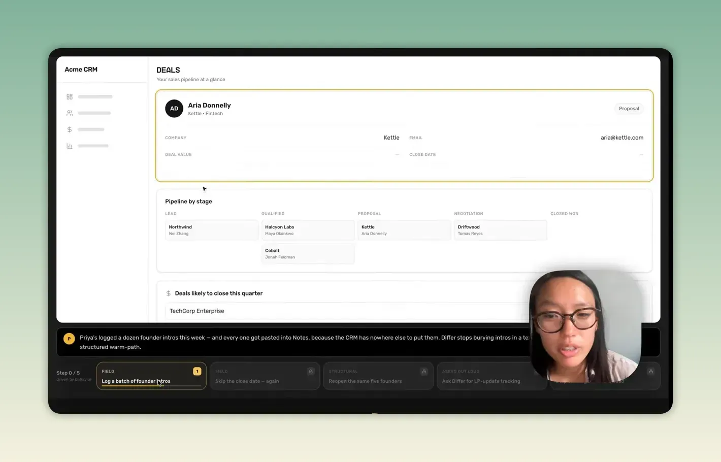Select the Reopen the same five founders step

pyautogui.click(x=378, y=376)
